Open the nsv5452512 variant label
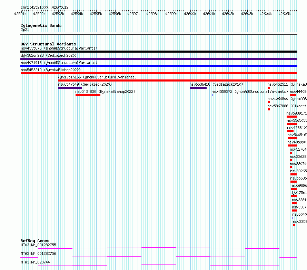This screenshot has height=270, width=307. click(287, 84)
